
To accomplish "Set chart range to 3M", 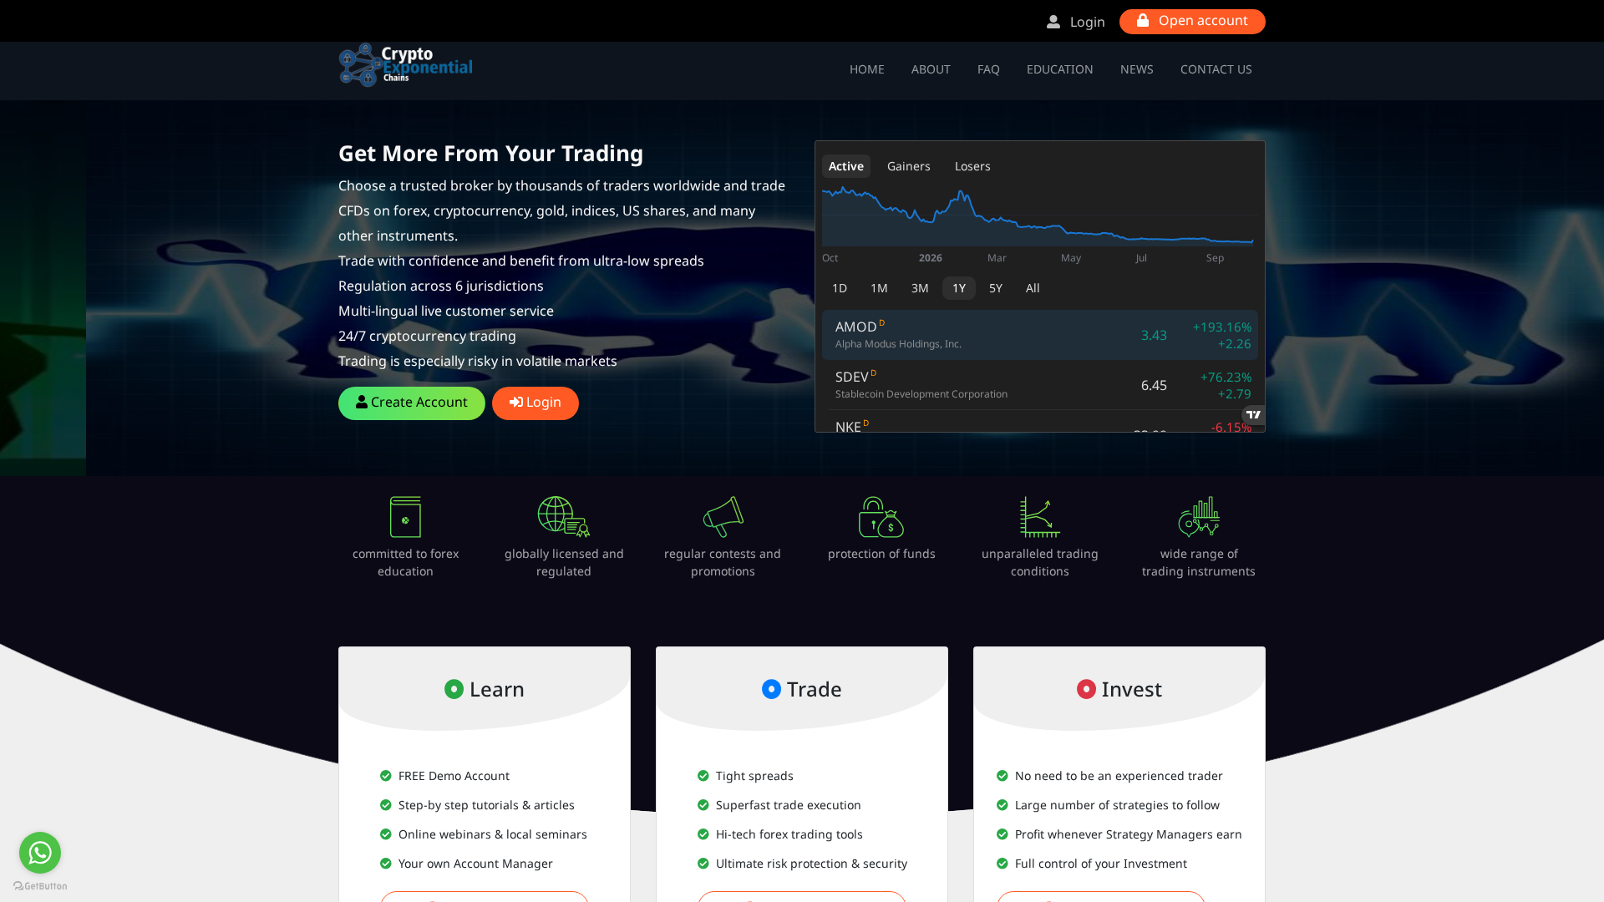I will [x=920, y=288].
